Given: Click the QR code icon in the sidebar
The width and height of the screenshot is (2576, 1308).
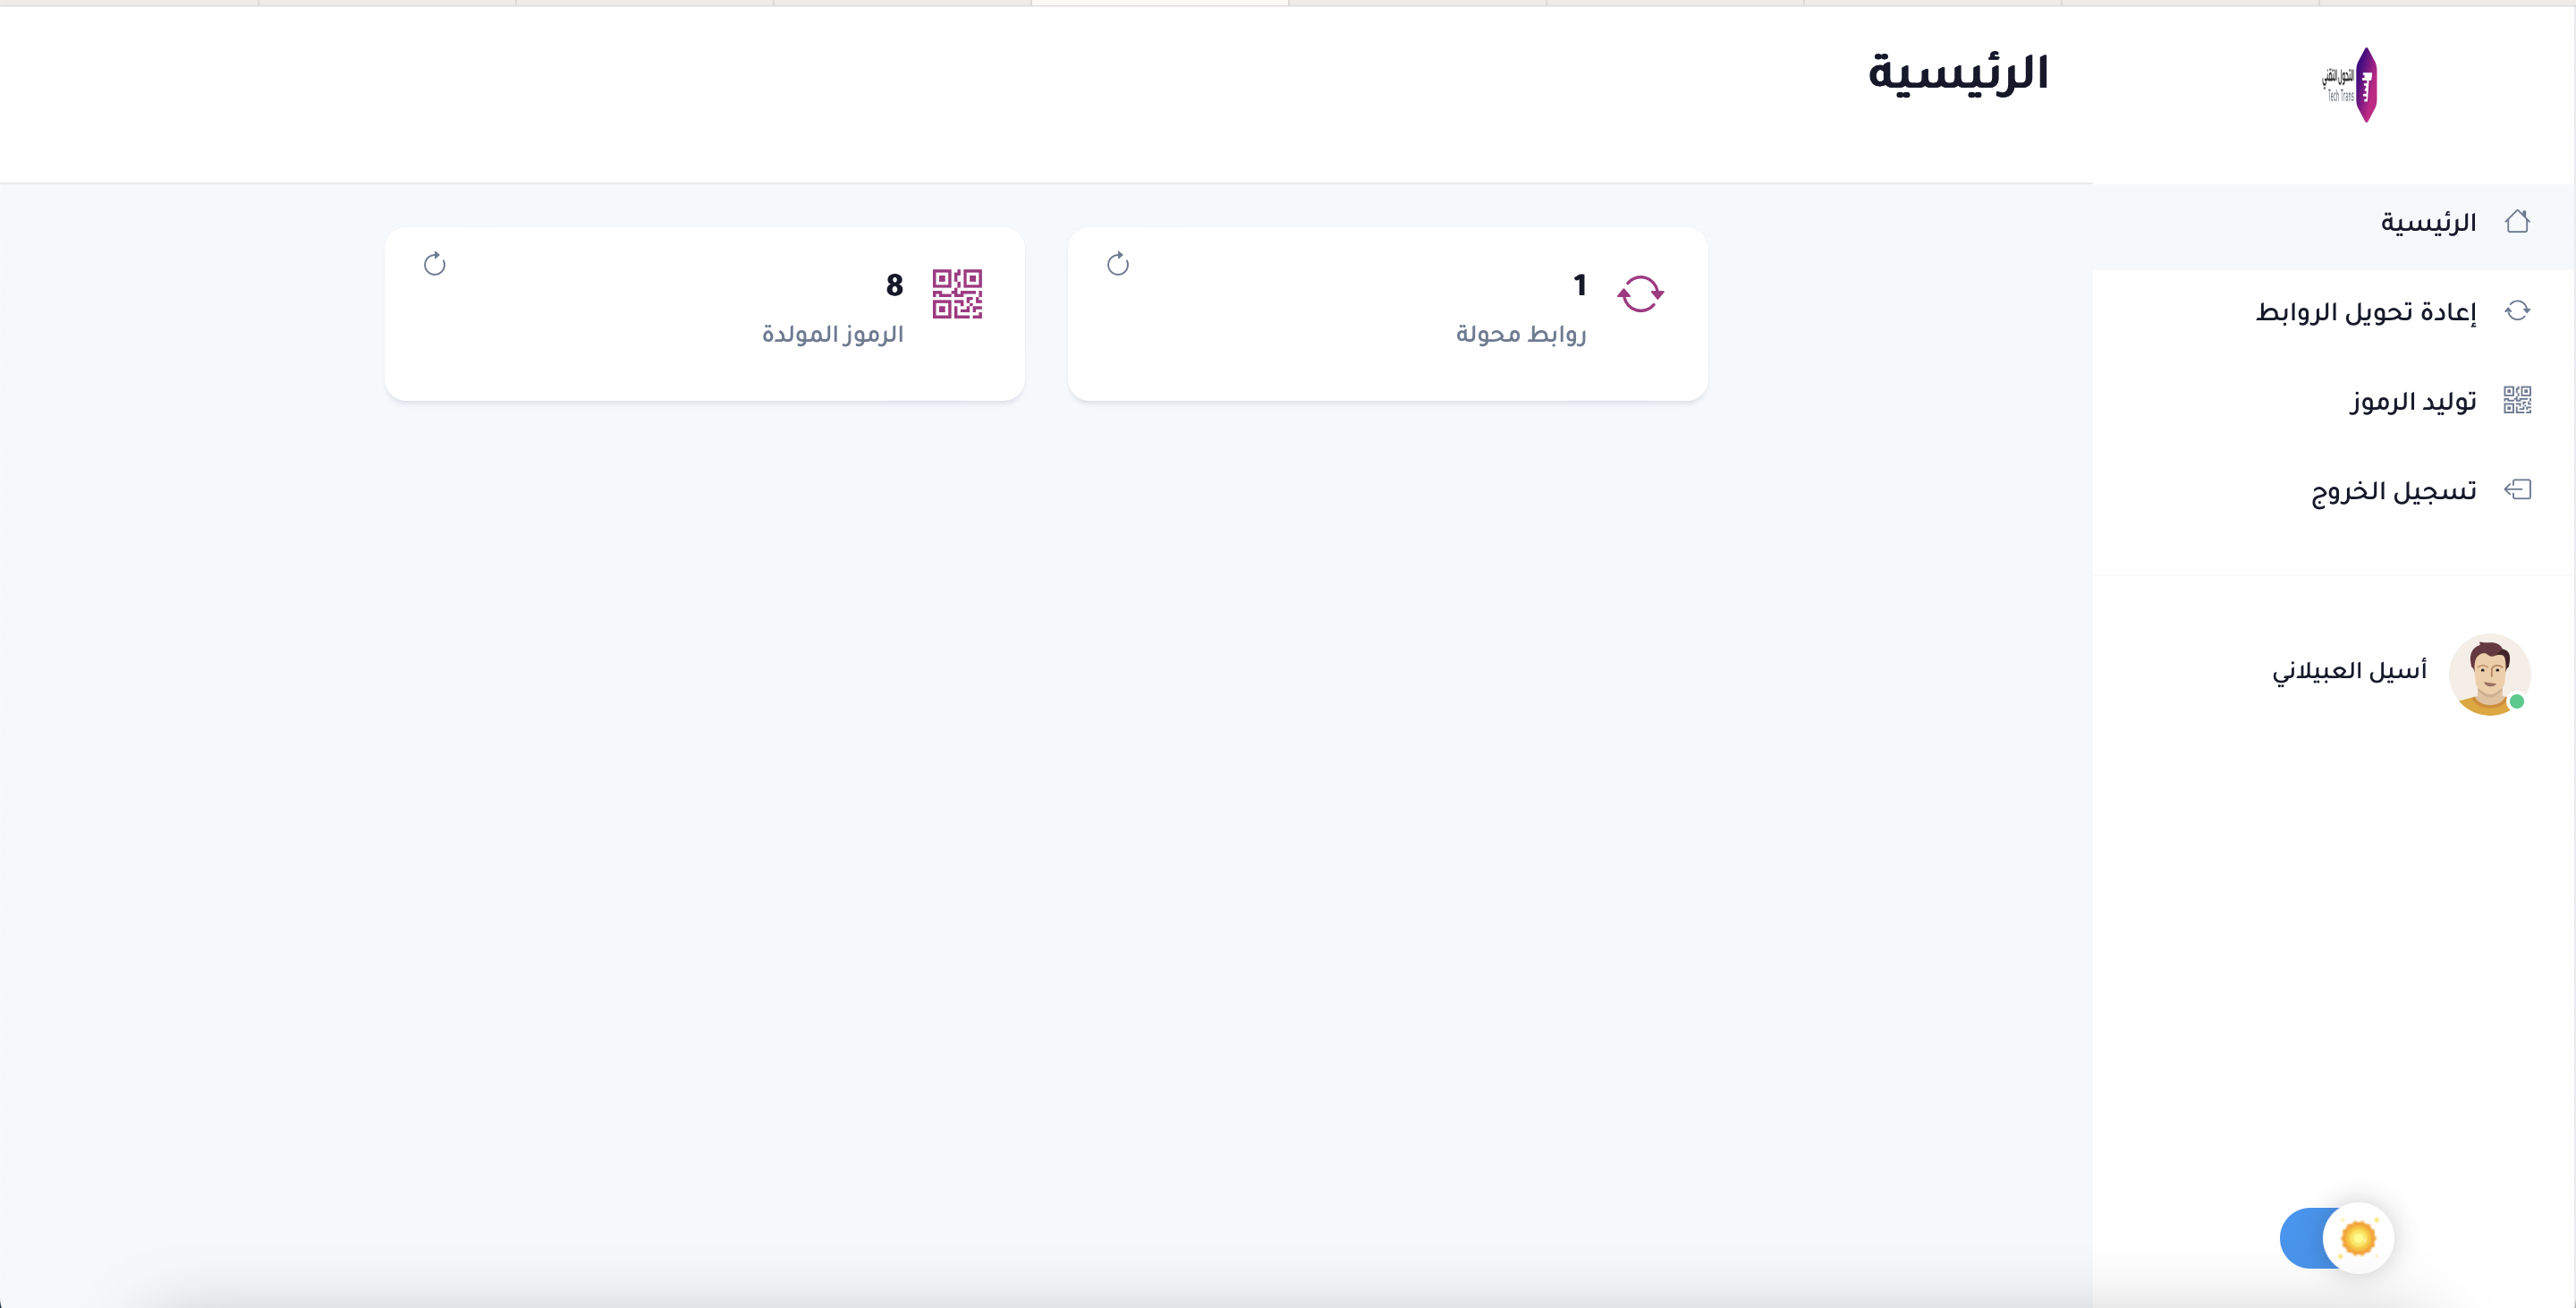Looking at the screenshot, I should point(2517,400).
